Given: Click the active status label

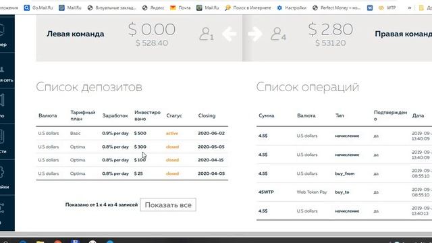Looking at the screenshot, I should pyautogui.click(x=172, y=134).
